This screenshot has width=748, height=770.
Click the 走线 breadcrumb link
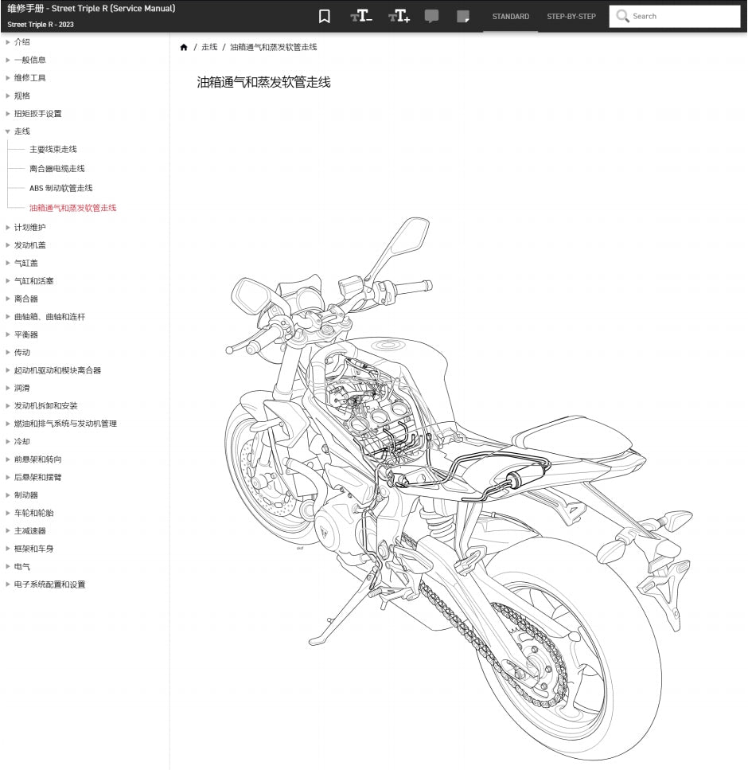click(208, 47)
